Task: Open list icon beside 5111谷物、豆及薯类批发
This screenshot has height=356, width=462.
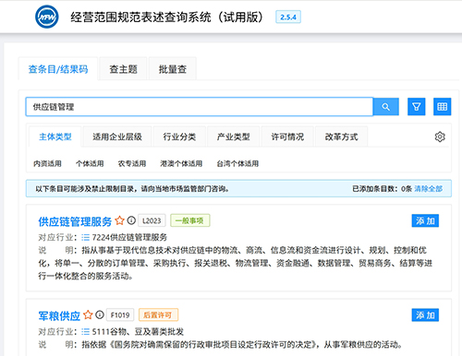Action: pyautogui.click(x=85, y=332)
